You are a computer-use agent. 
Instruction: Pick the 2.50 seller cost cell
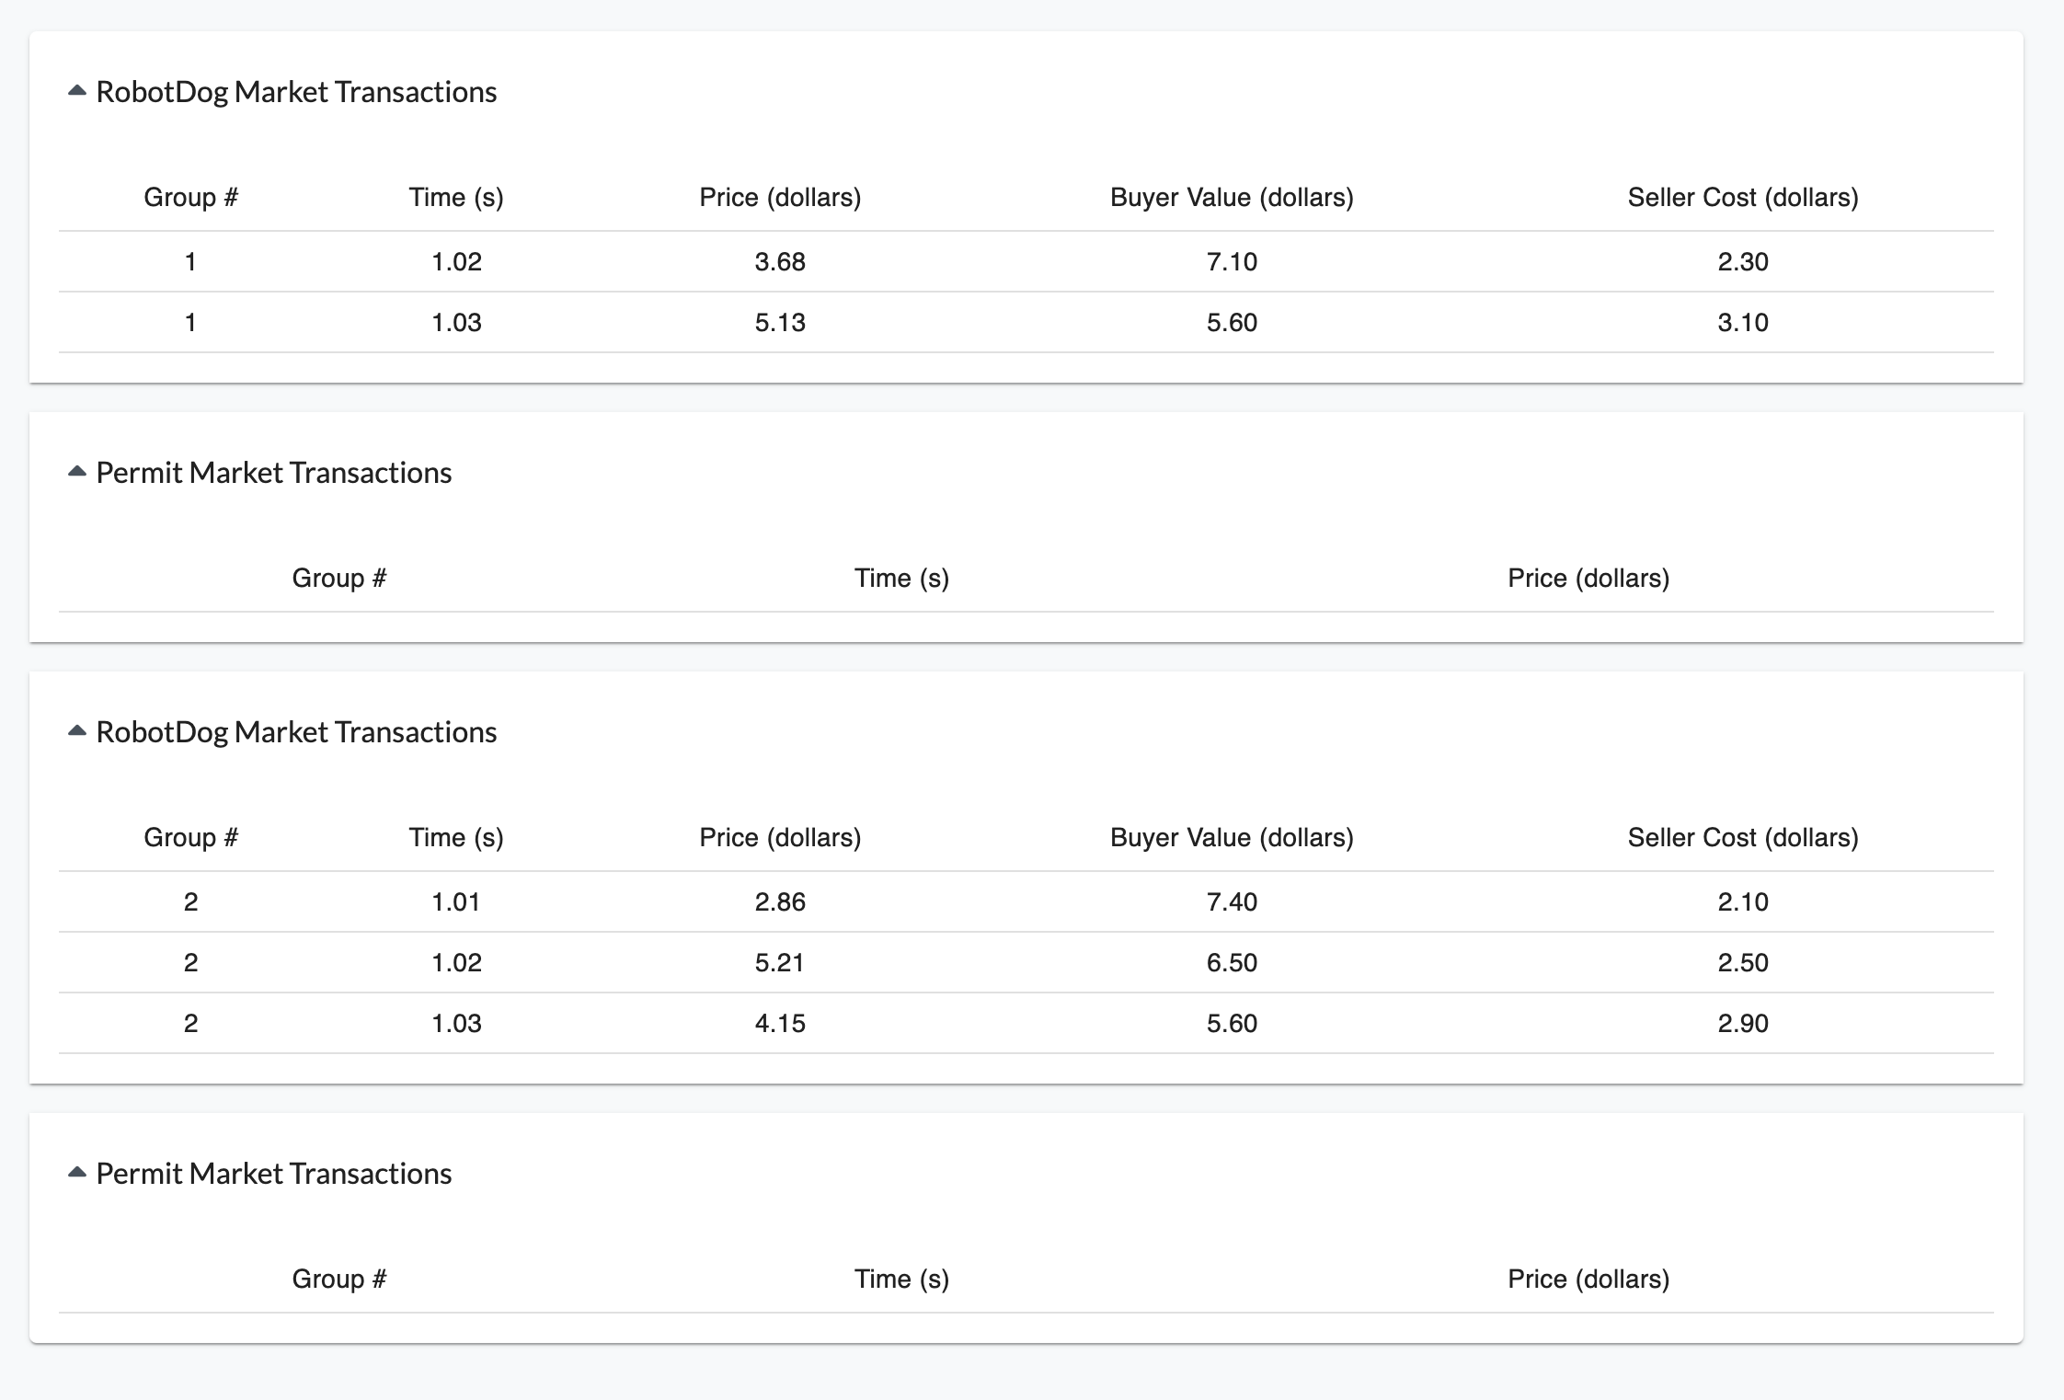(1743, 963)
